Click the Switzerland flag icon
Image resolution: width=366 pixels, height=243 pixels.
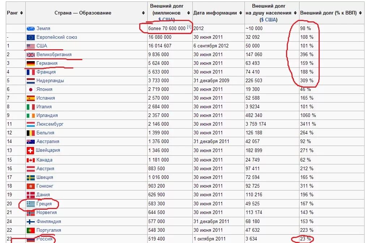[30, 150]
